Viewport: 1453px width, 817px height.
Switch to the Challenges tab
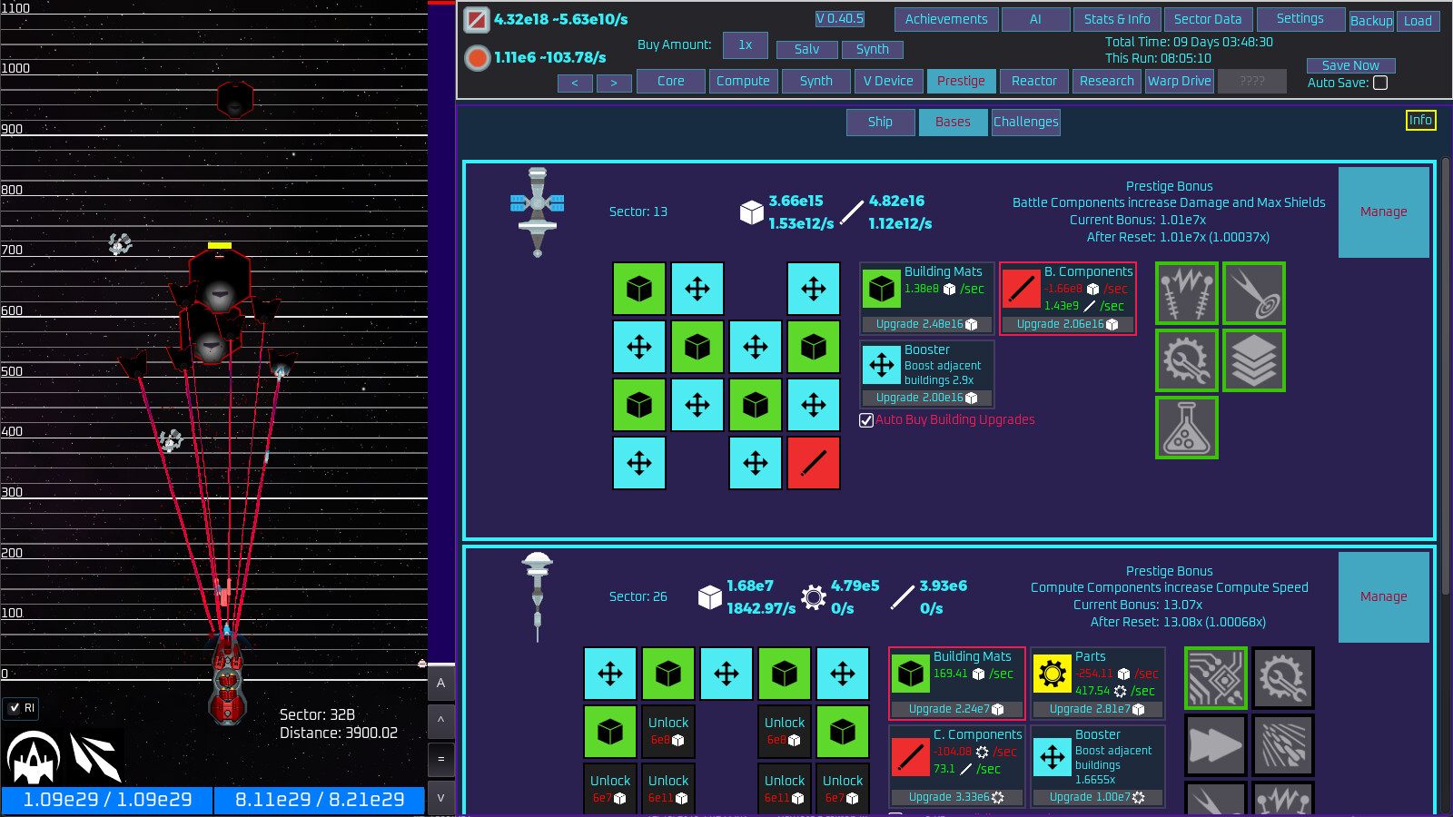tap(1025, 122)
